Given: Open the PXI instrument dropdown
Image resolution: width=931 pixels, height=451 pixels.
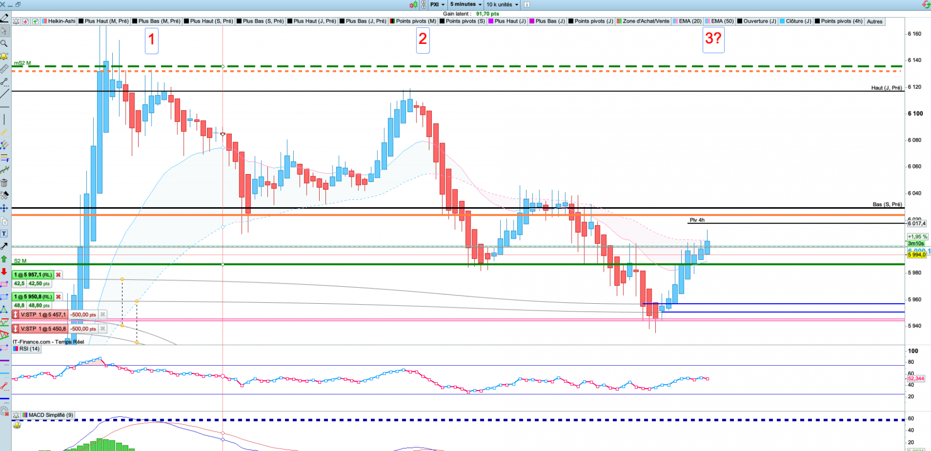Looking at the screenshot, I should coord(438,5).
